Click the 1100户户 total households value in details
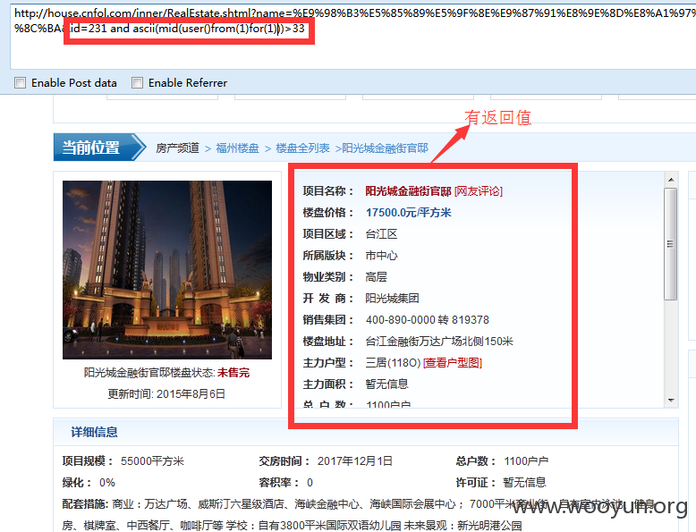This screenshot has height=532, width=696. pyautogui.click(x=526, y=461)
